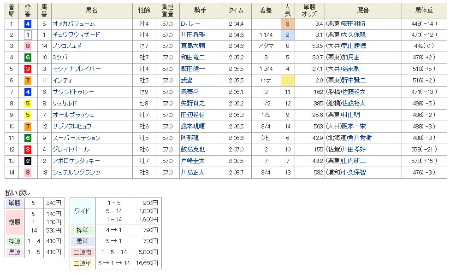
Task: Open horse link モジアナフレイバー
Action: pyautogui.click(x=77, y=69)
